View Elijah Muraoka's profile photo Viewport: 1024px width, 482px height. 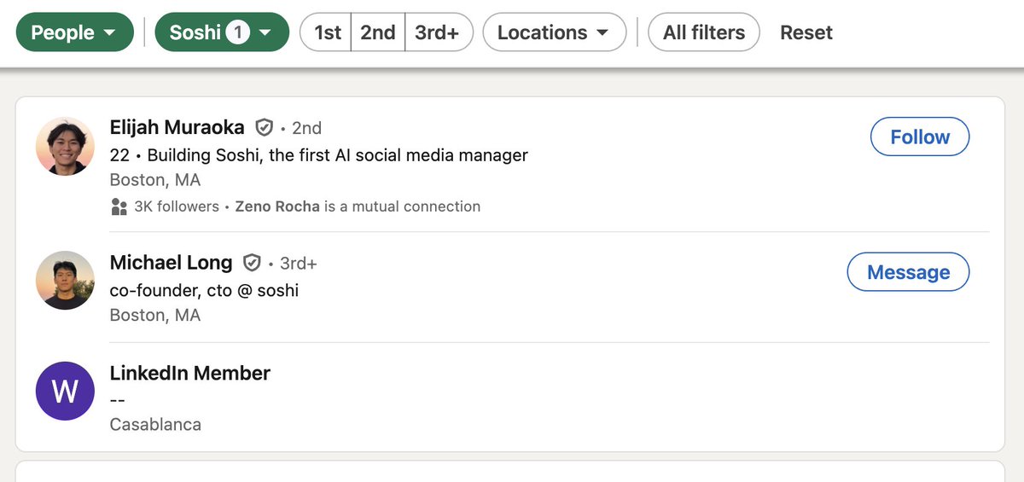pos(66,146)
